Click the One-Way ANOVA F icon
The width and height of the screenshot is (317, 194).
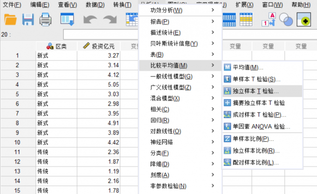click(227, 127)
